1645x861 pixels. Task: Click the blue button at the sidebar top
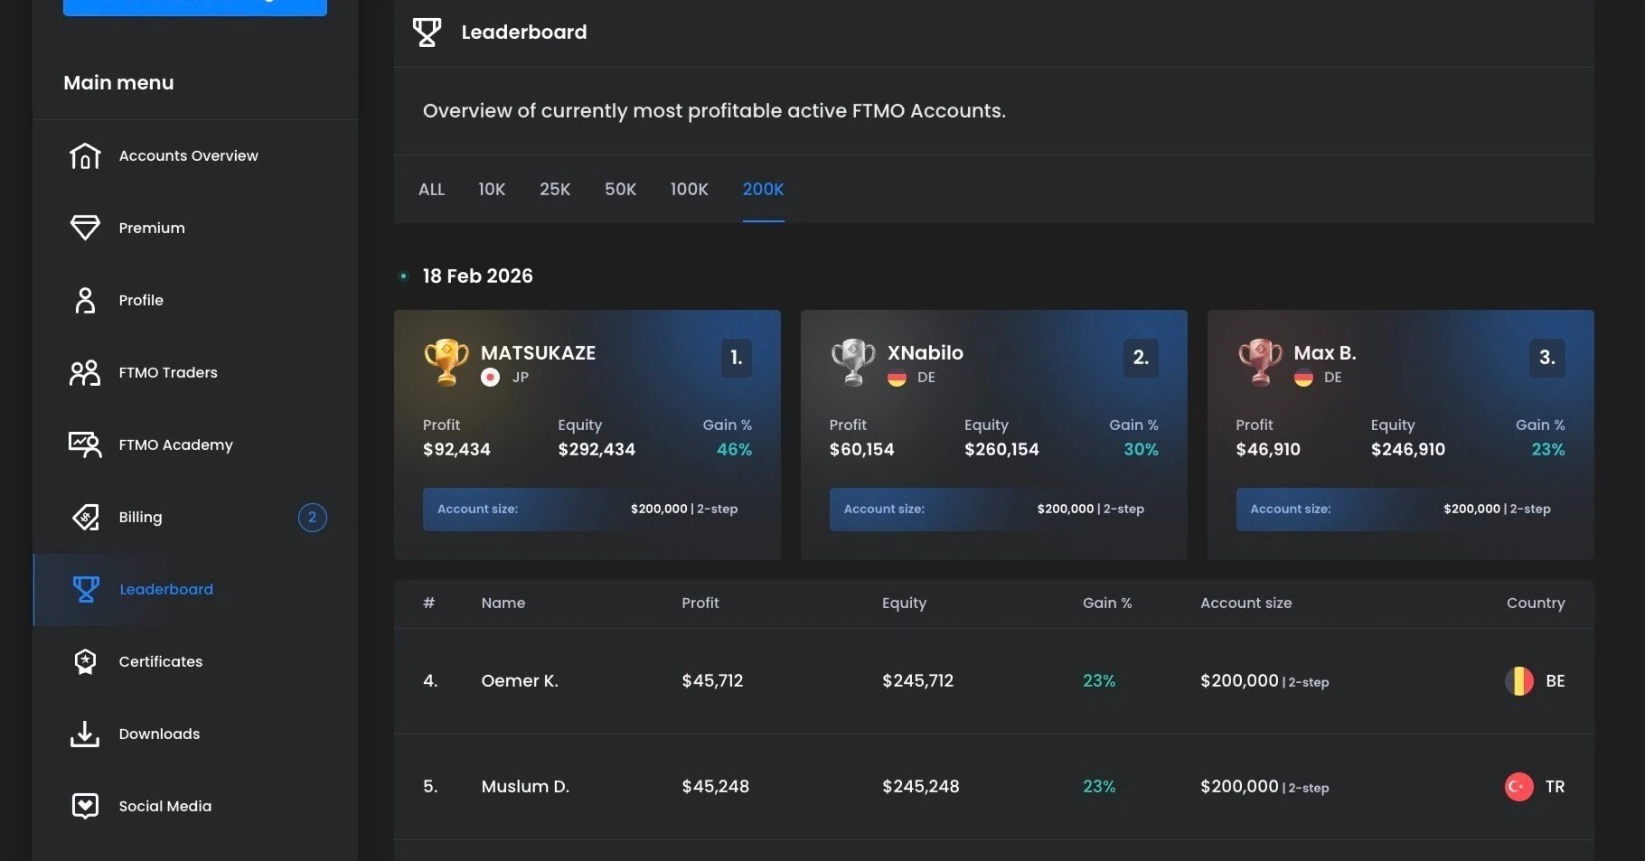pyautogui.click(x=194, y=5)
